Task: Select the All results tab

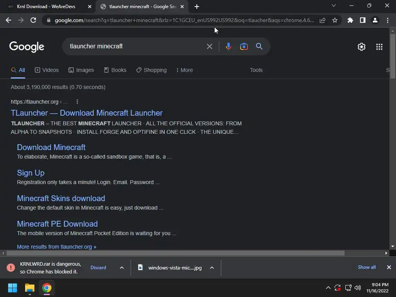Action: (x=18, y=70)
